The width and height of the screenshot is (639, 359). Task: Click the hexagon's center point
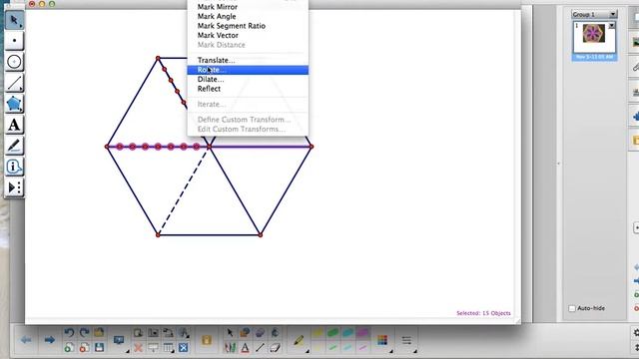209,147
